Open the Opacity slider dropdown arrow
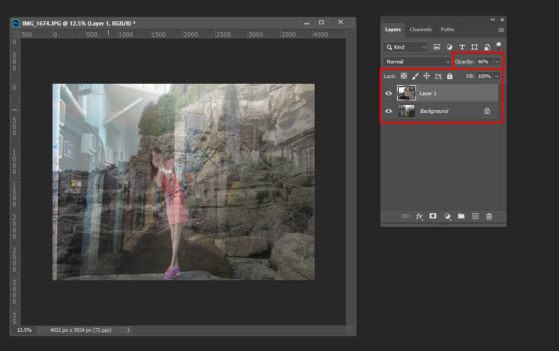This screenshot has height=351, width=559. coord(497,62)
